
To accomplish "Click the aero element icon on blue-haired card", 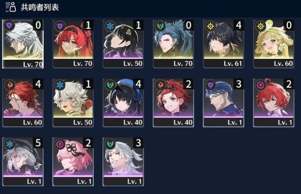I will point(160,26).
